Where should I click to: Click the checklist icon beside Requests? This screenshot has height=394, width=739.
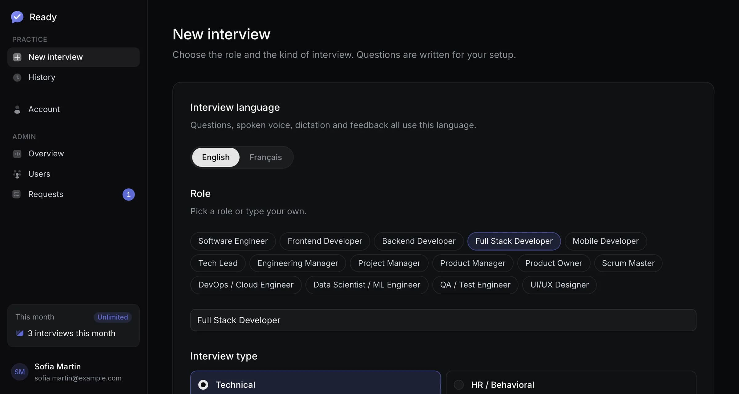point(16,194)
